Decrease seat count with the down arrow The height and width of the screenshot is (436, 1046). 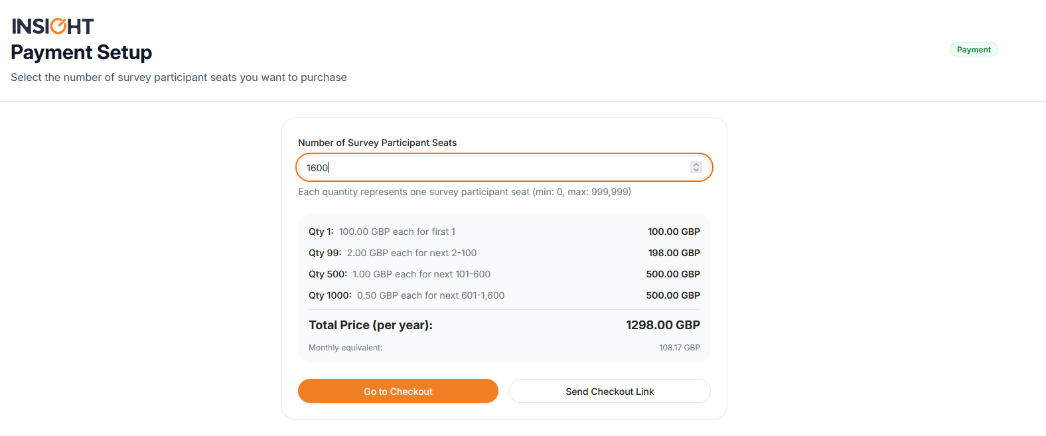(696, 171)
